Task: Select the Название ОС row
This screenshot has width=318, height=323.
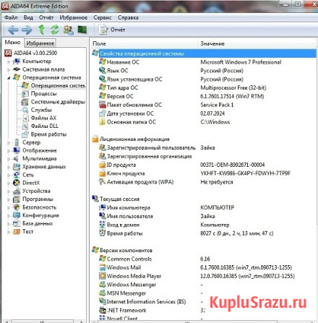Action: (204, 62)
